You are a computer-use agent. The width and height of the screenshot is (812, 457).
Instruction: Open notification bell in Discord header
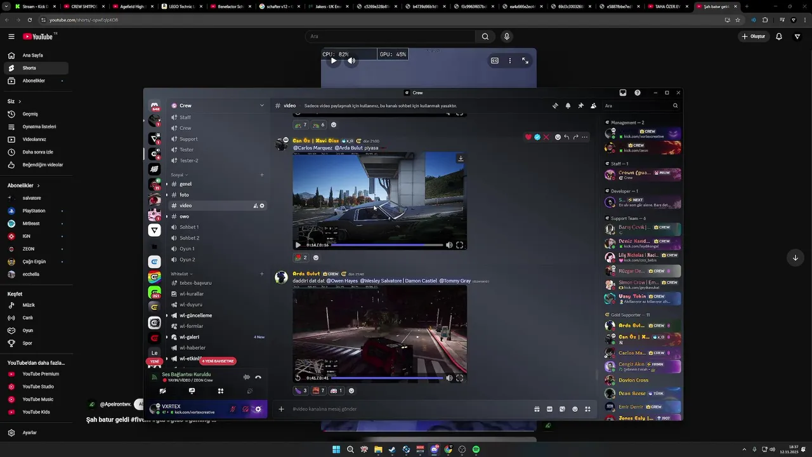(568, 106)
